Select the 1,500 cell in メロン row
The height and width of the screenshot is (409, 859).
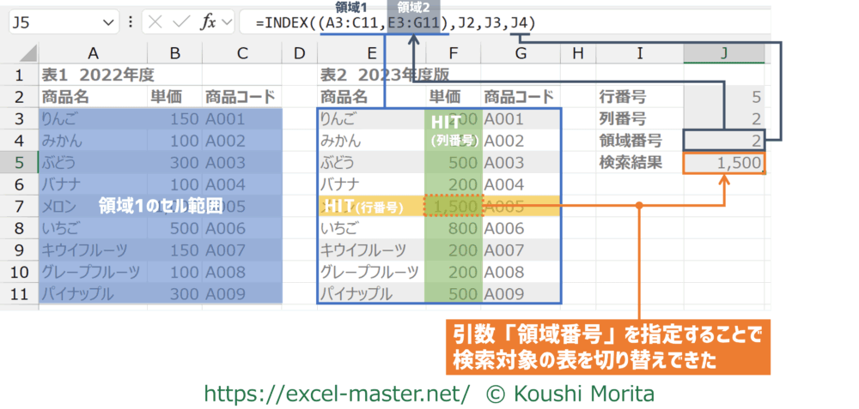(x=453, y=206)
